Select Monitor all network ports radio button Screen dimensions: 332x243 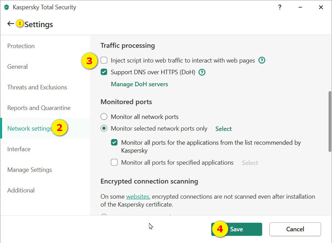(104, 117)
